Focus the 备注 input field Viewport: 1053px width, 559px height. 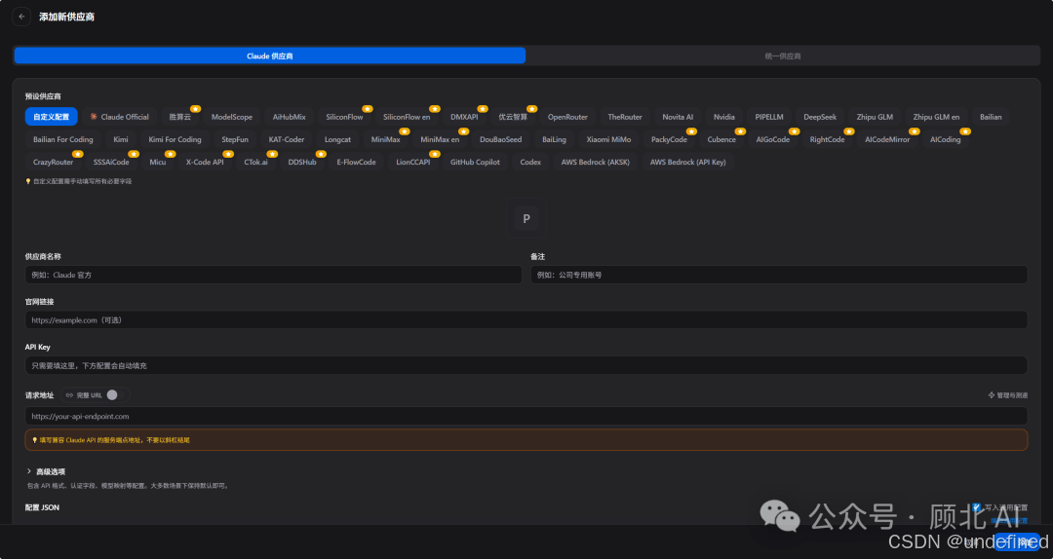779,275
